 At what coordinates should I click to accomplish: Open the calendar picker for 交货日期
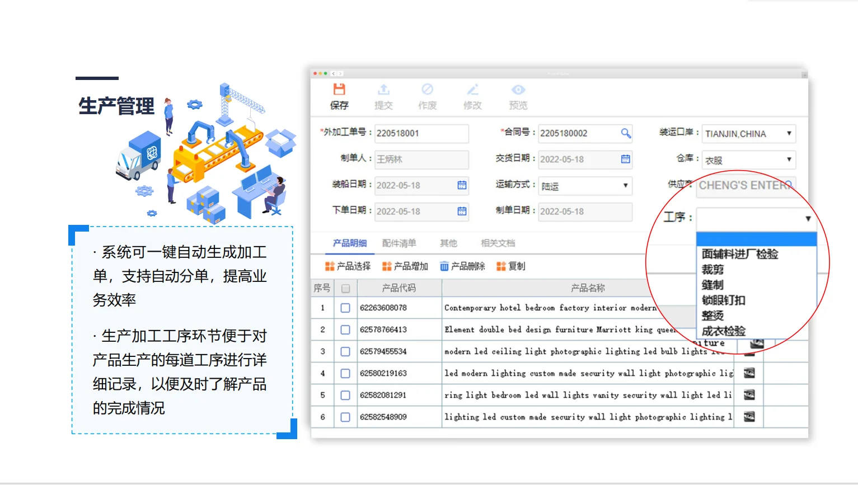pos(625,159)
